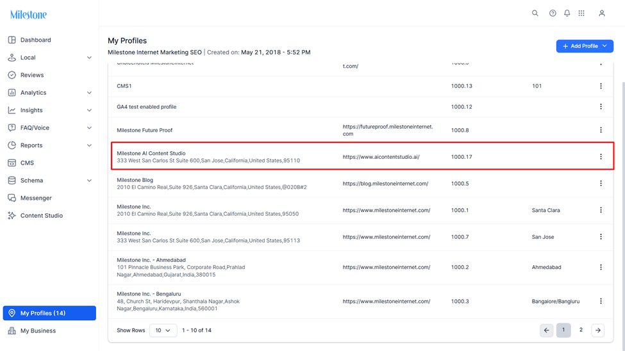The height and width of the screenshot is (351, 625).
Task: Click the 101 cell in CMS1 row
Action: [x=537, y=86]
